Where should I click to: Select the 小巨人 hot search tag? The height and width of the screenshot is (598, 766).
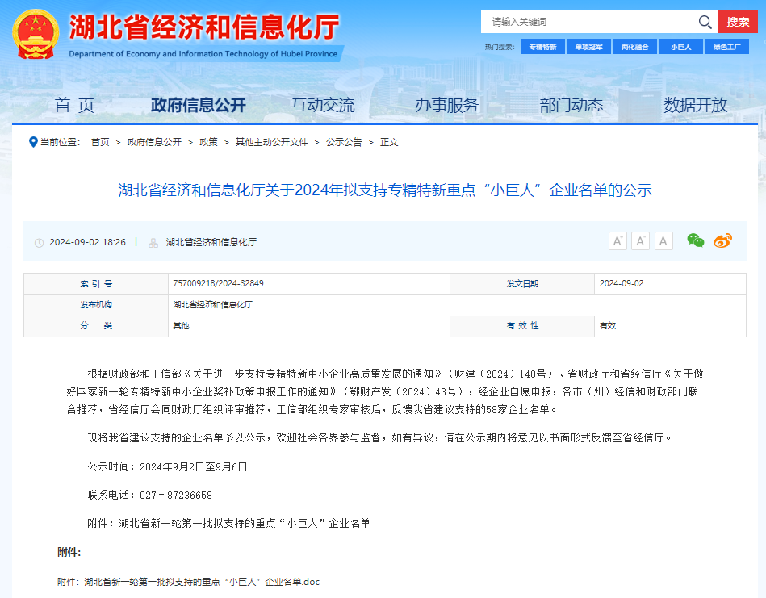pos(680,46)
